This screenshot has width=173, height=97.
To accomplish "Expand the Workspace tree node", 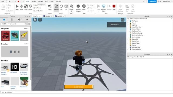I will tap(128, 21).
